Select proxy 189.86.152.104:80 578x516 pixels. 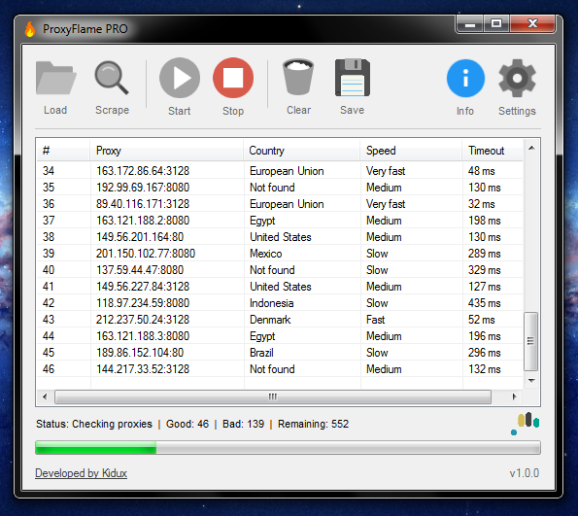click(x=140, y=353)
